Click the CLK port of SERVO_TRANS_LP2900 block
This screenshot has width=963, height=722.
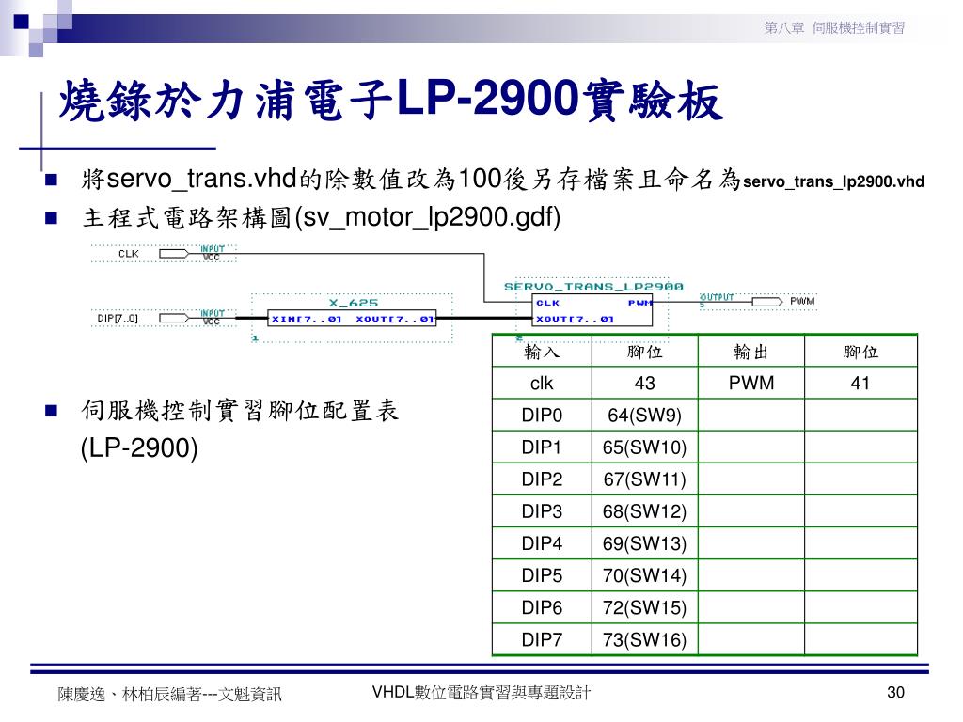[x=548, y=303]
